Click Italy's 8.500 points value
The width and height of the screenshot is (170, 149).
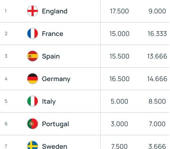point(157,101)
